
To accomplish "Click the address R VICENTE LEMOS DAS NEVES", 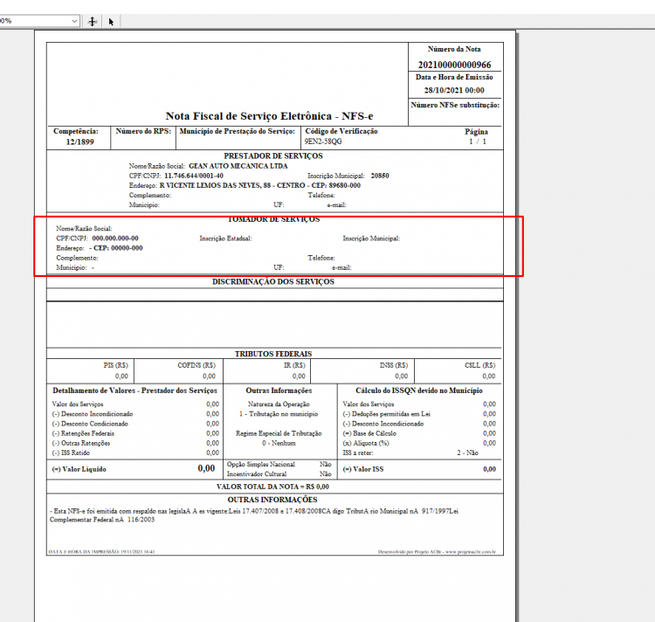I will [210, 185].
